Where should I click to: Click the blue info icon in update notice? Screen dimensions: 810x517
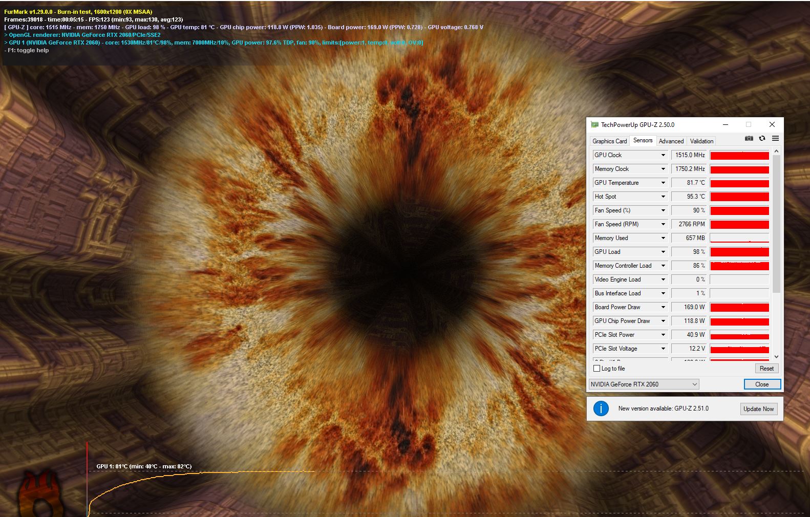coord(601,408)
